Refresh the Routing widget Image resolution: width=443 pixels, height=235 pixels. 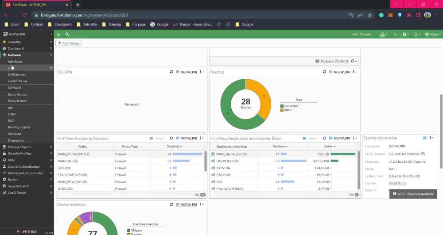tap(324, 72)
